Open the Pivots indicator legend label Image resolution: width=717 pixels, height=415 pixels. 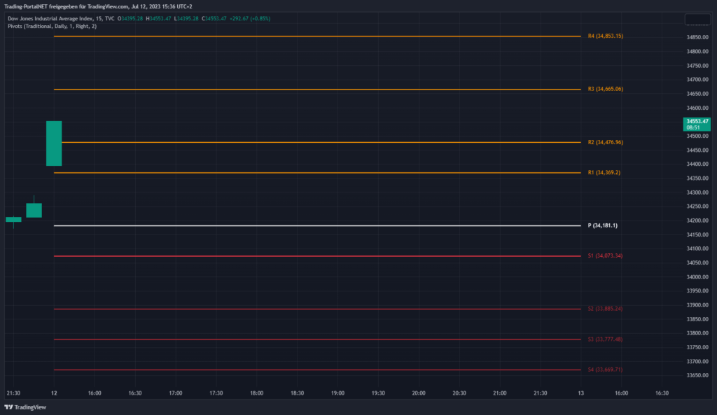coord(53,26)
